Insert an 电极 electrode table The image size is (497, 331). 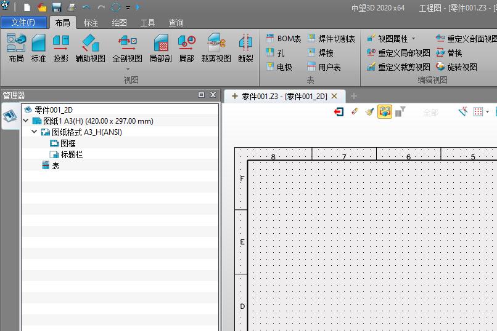(279, 66)
